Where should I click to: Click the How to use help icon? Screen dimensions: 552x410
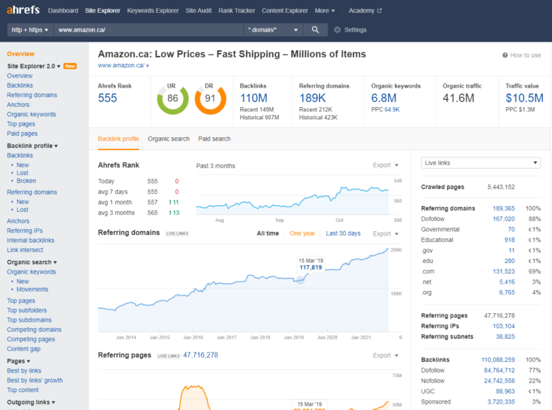[505, 55]
